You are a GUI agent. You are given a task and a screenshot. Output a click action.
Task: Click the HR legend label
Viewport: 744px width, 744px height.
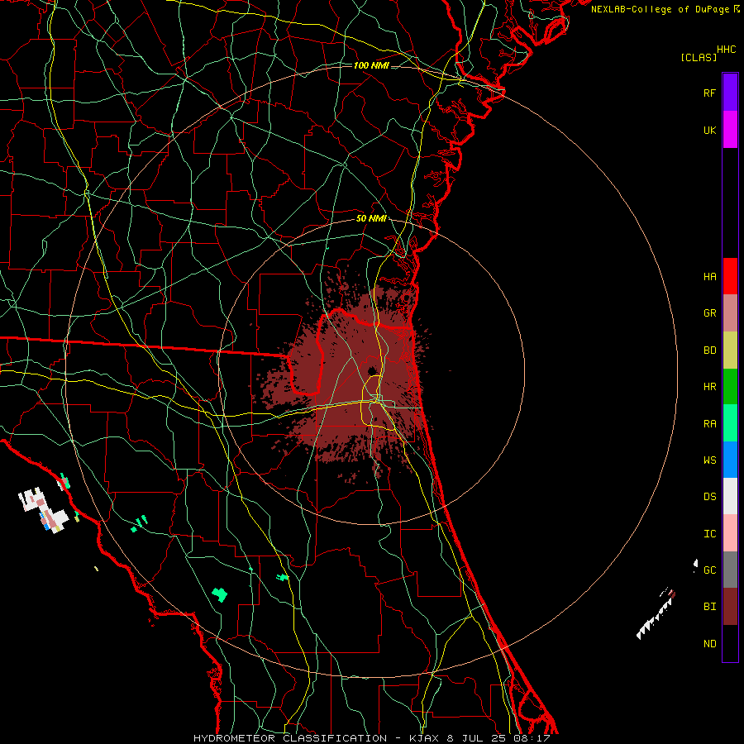tap(709, 387)
